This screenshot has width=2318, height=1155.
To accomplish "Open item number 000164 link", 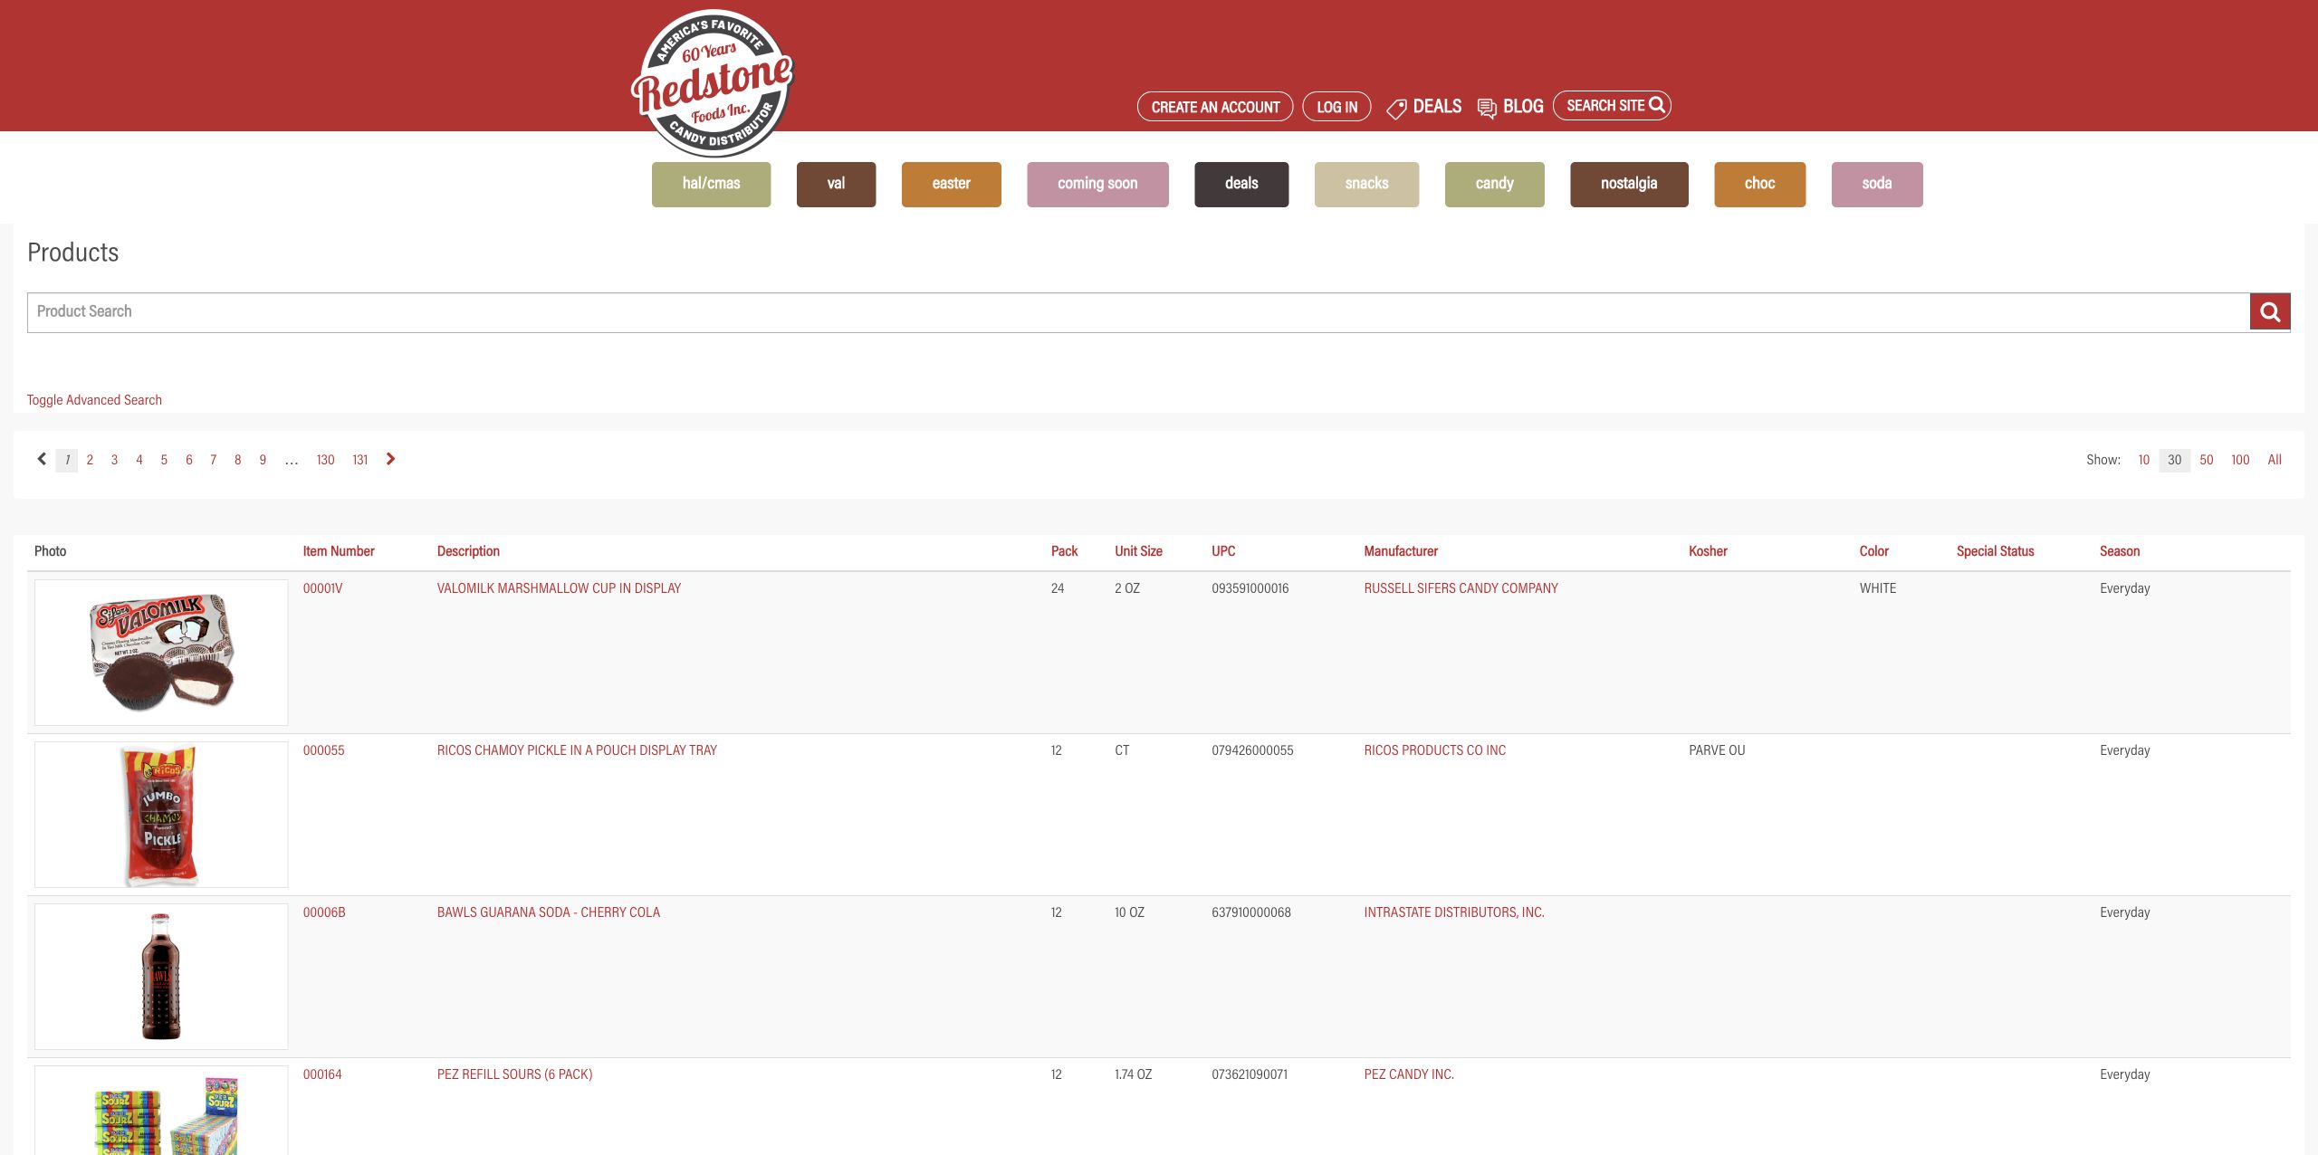I will coord(322,1074).
